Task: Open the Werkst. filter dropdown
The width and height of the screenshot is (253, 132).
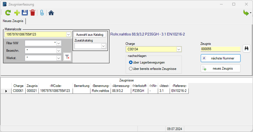Action: tap(59, 57)
